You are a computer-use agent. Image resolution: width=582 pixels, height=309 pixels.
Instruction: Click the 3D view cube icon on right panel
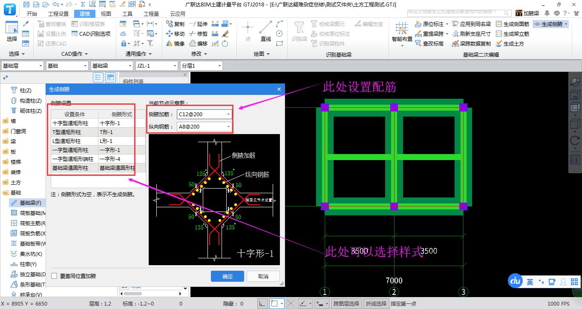pos(575,96)
